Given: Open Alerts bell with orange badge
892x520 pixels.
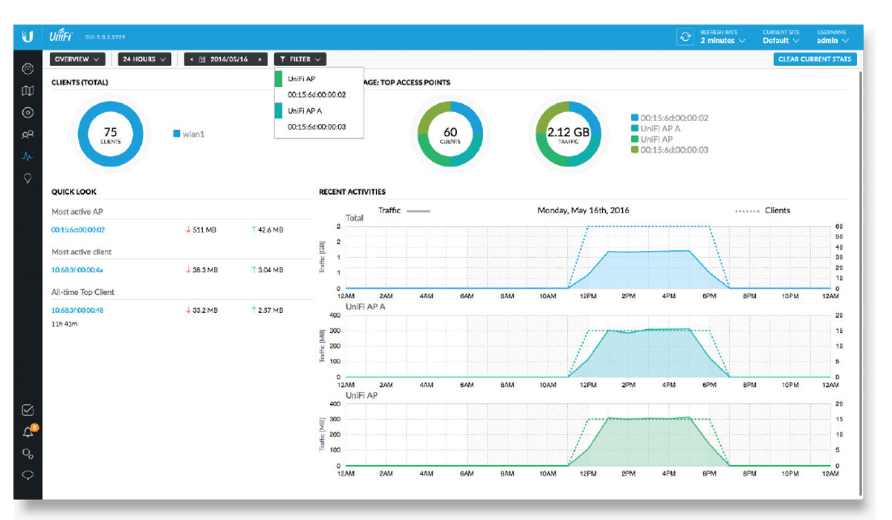Looking at the screenshot, I should (x=28, y=432).
